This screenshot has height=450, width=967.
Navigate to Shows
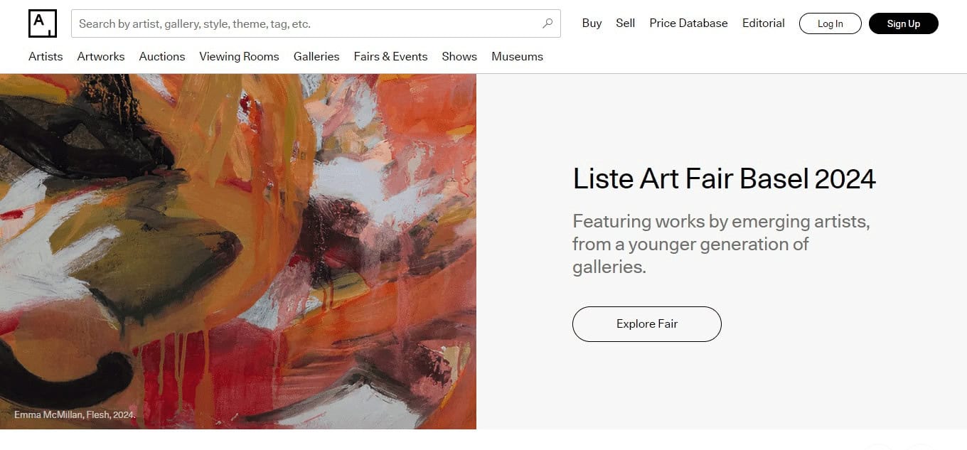tap(459, 56)
